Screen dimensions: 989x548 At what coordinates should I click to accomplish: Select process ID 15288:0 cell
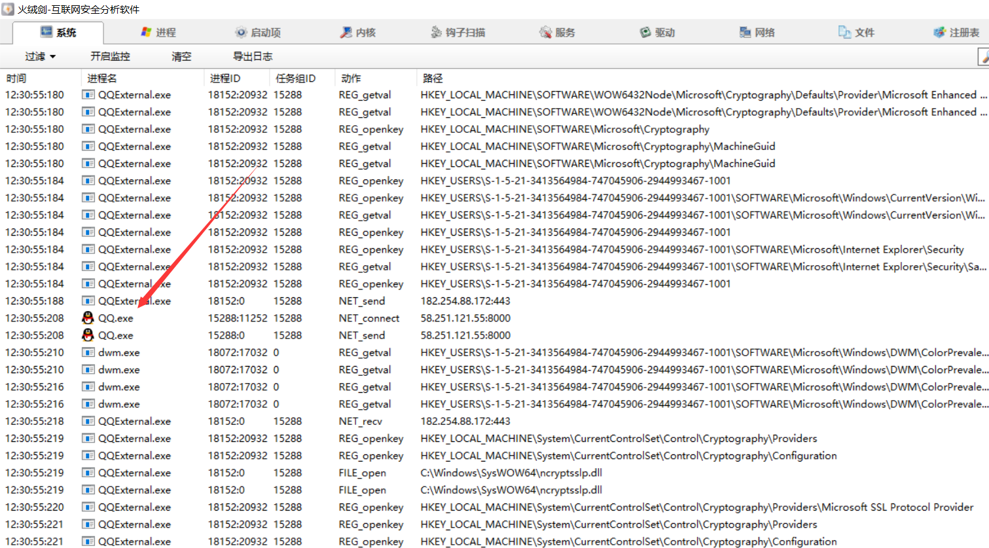click(x=226, y=335)
